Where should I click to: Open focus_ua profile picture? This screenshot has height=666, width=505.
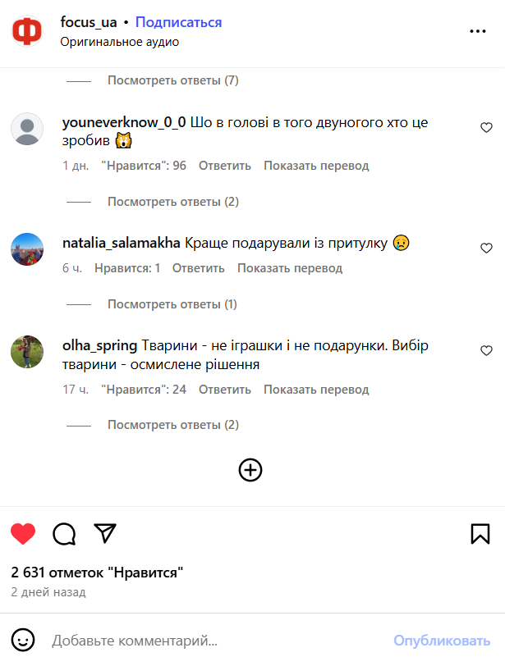27,31
